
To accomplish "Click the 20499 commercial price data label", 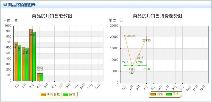I will (131, 36).
